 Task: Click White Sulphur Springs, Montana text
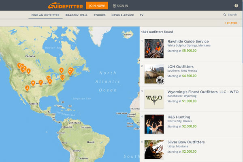pyautogui.click(x=189, y=46)
